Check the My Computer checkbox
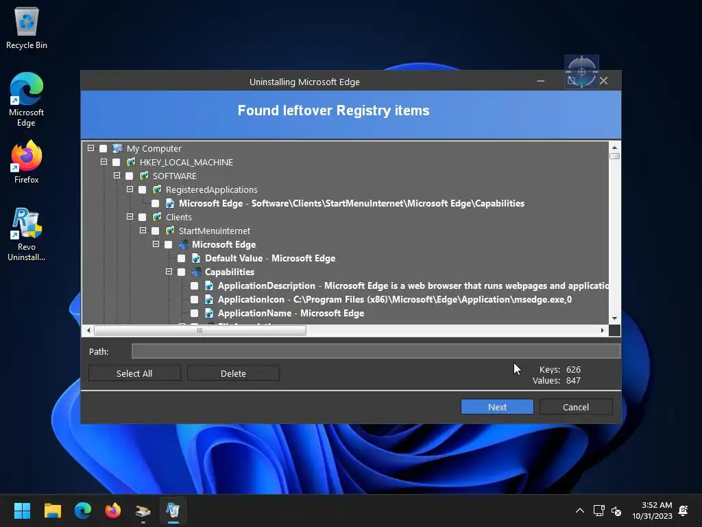702x527 pixels. [104, 148]
